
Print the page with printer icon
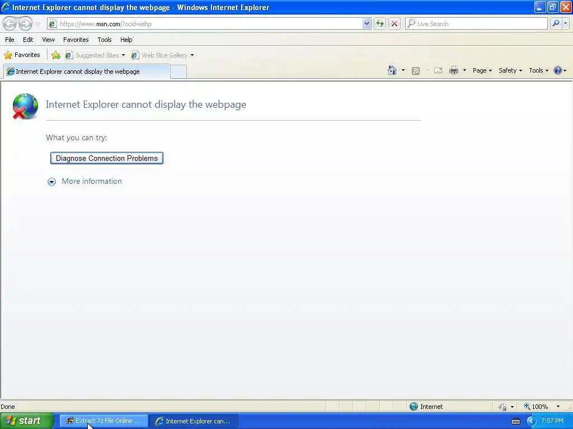coord(453,70)
